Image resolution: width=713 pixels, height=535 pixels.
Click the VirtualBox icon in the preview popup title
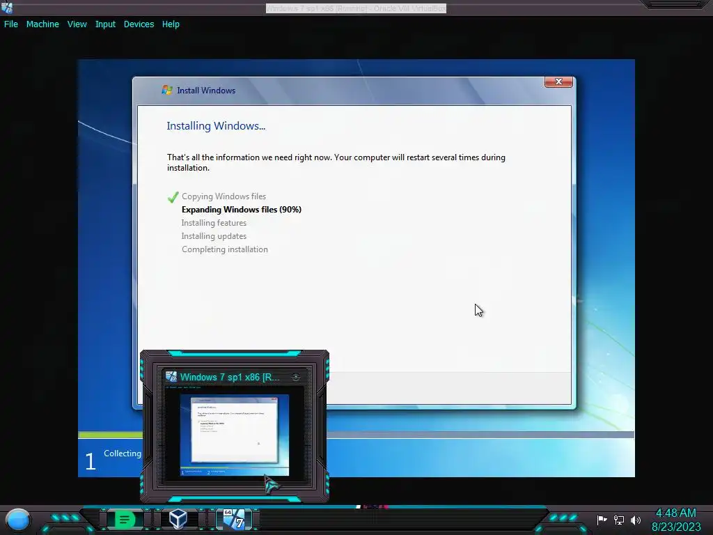pos(171,377)
